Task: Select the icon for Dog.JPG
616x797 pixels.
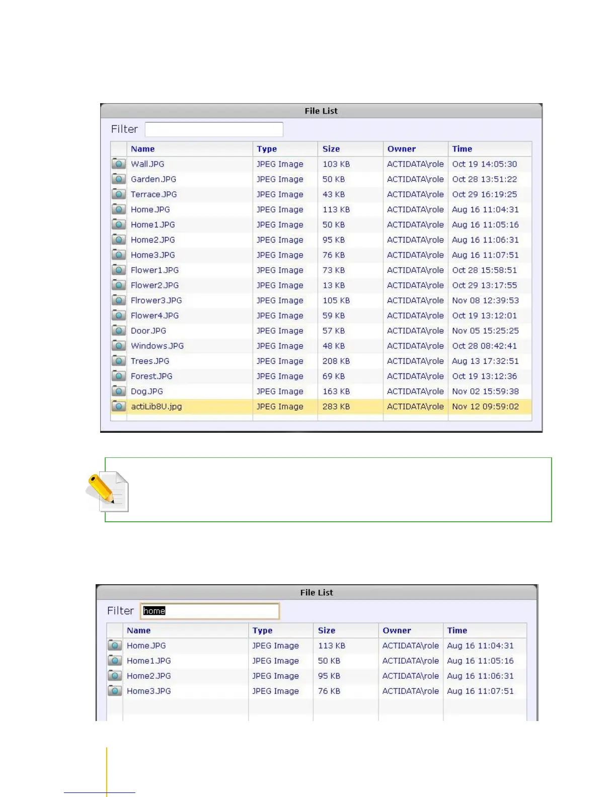Action: click(x=119, y=391)
